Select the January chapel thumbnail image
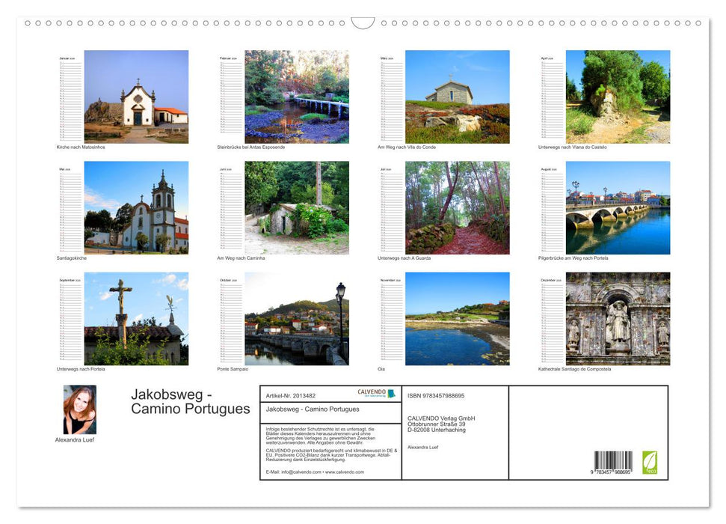This screenshot has height=524, width=726. point(138,96)
